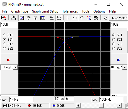The image size is (128, 109).
Task: Open the Tools menu
Action: tap(86, 11)
